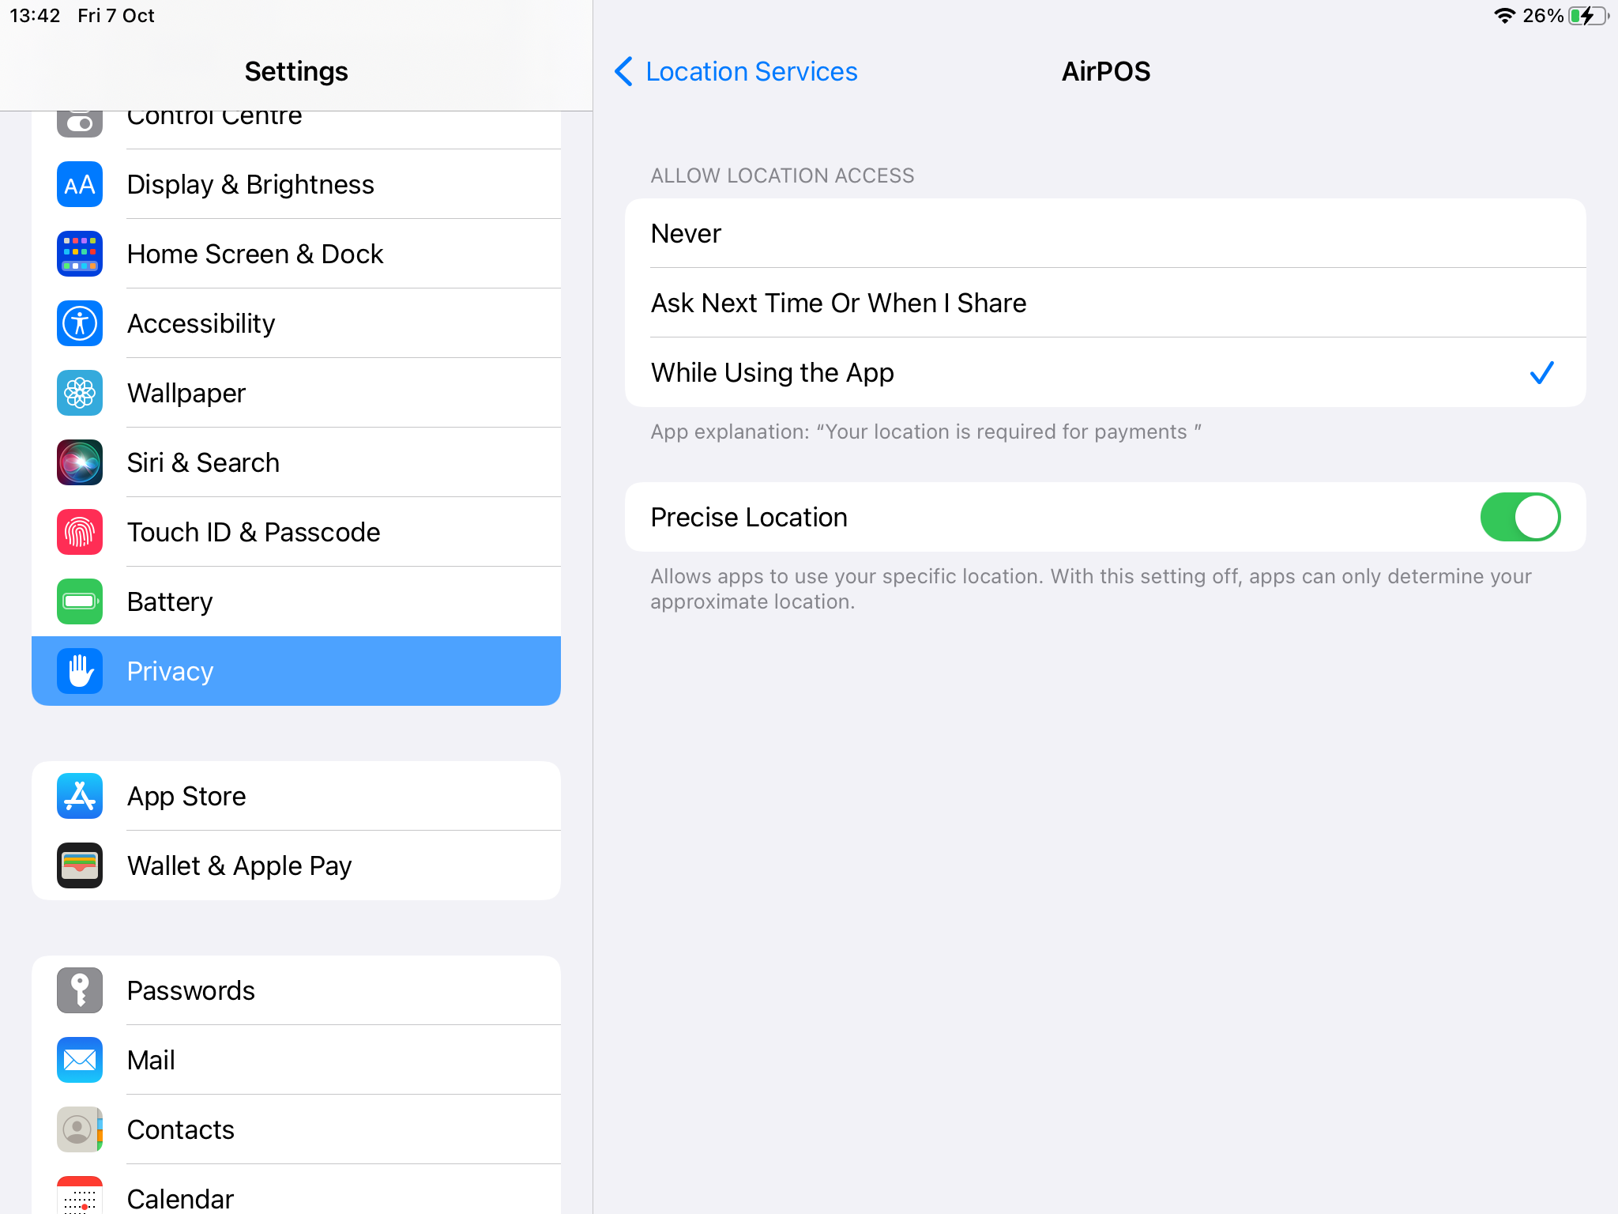This screenshot has height=1214, width=1618.
Task: Tap the Touch ID fingerprint icon
Action: tap(80, 532)
